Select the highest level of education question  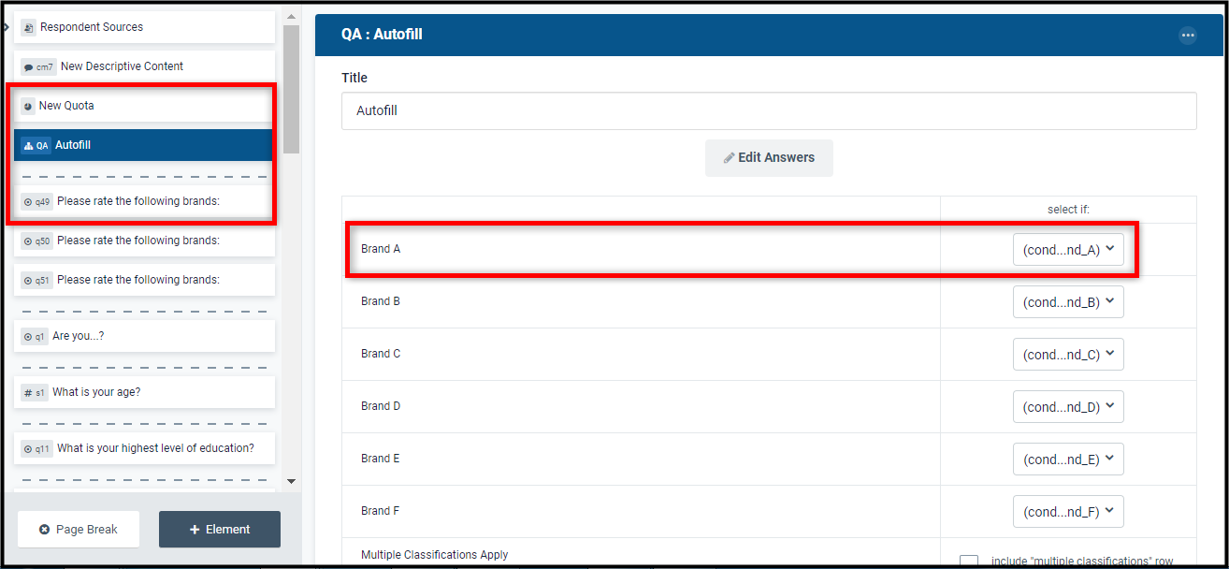coord(145,448)
